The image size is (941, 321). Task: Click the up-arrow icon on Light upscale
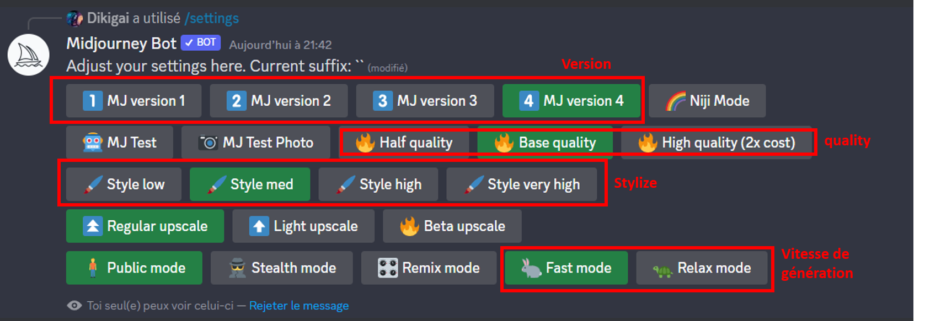click(259, 226)
